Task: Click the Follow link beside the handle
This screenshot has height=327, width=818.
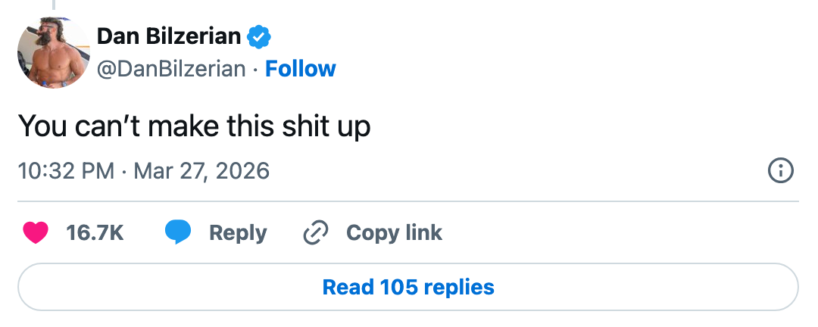Action: click(301, 69)
